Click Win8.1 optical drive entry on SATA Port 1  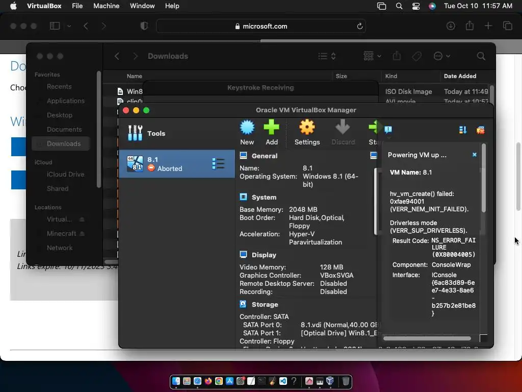[339, 333]
